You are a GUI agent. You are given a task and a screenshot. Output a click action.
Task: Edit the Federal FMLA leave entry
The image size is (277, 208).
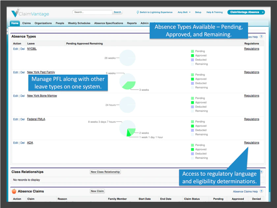15,119
